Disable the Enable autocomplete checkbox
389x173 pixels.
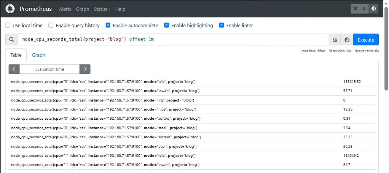108,25
